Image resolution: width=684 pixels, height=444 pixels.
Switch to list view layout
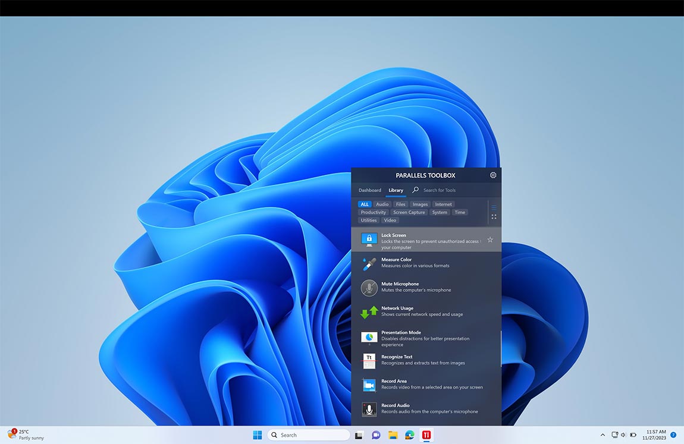tap(494, 207)
